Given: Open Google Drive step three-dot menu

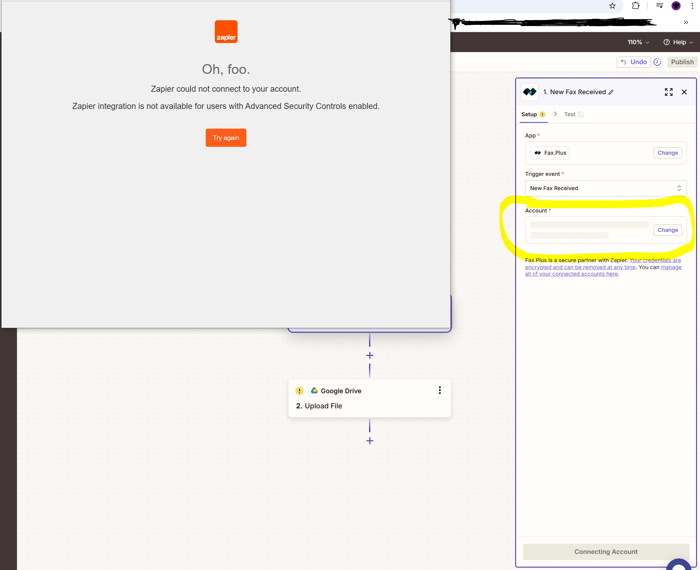Looking at the screenshot, I should (x=440, y=390).
